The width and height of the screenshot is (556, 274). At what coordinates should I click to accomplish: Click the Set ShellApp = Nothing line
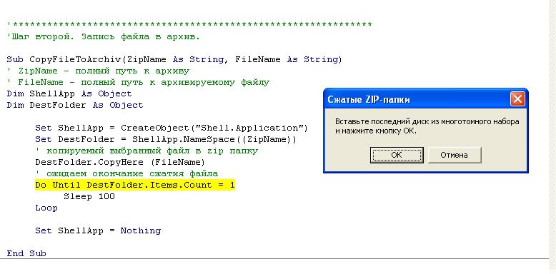pyautogui.click(x=98, y=230)
